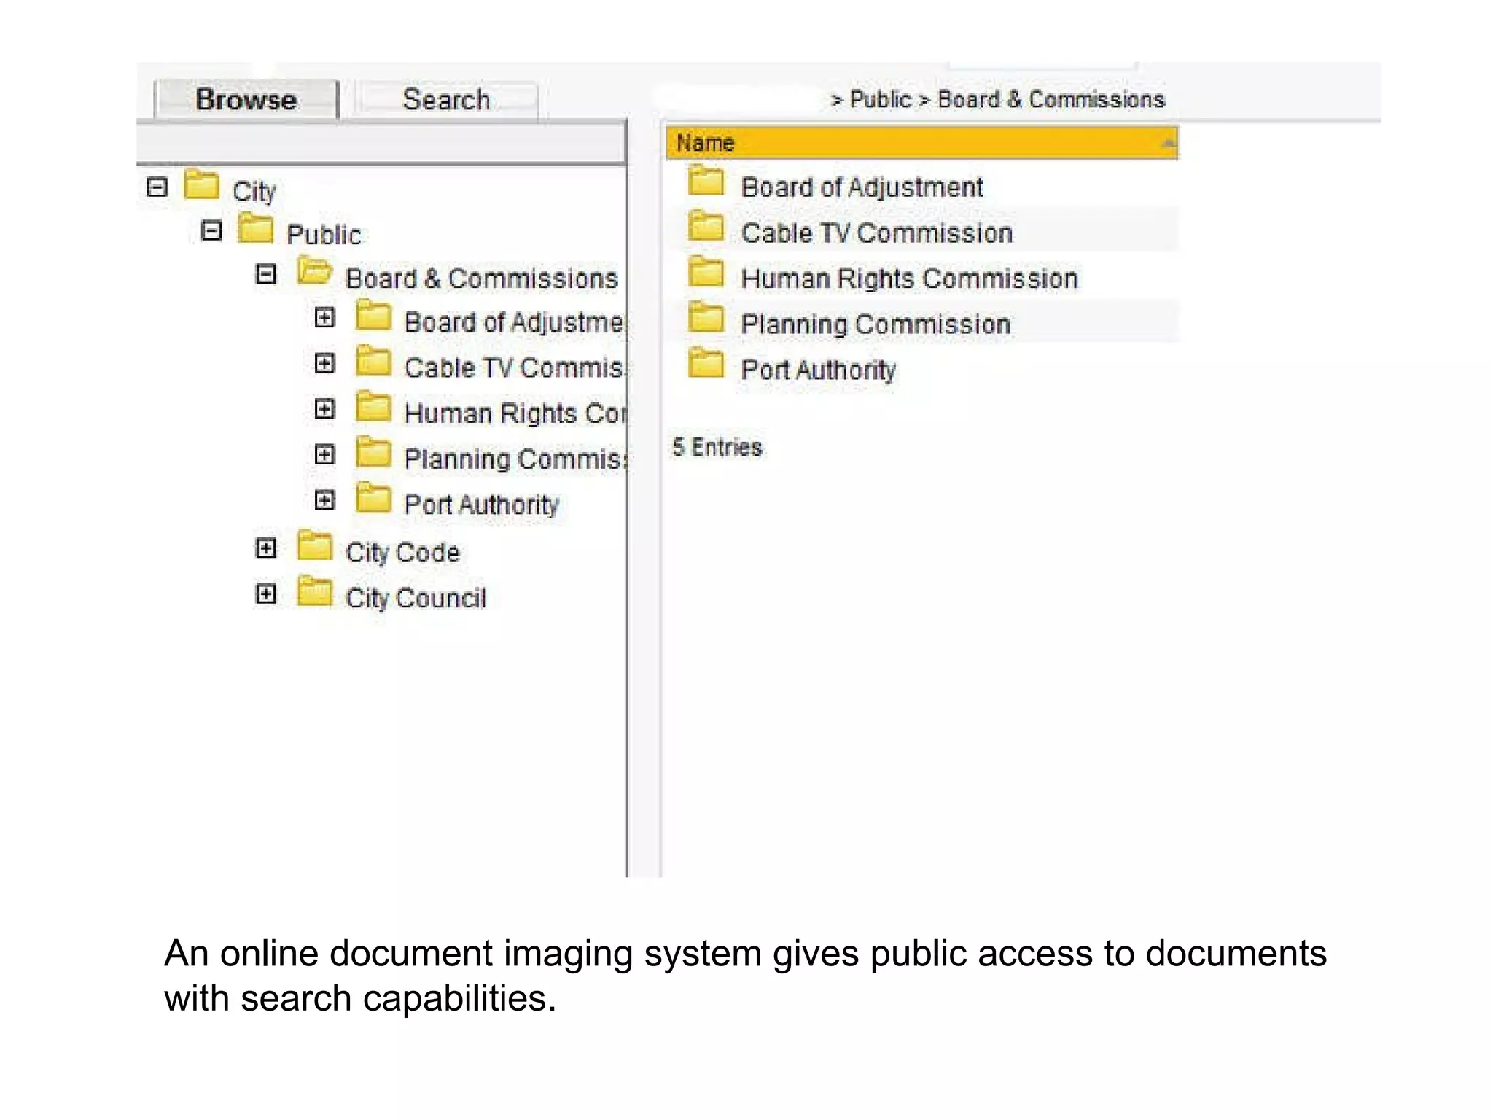
Task: Sort by the Name column header
Action: (x=922, y=143)
